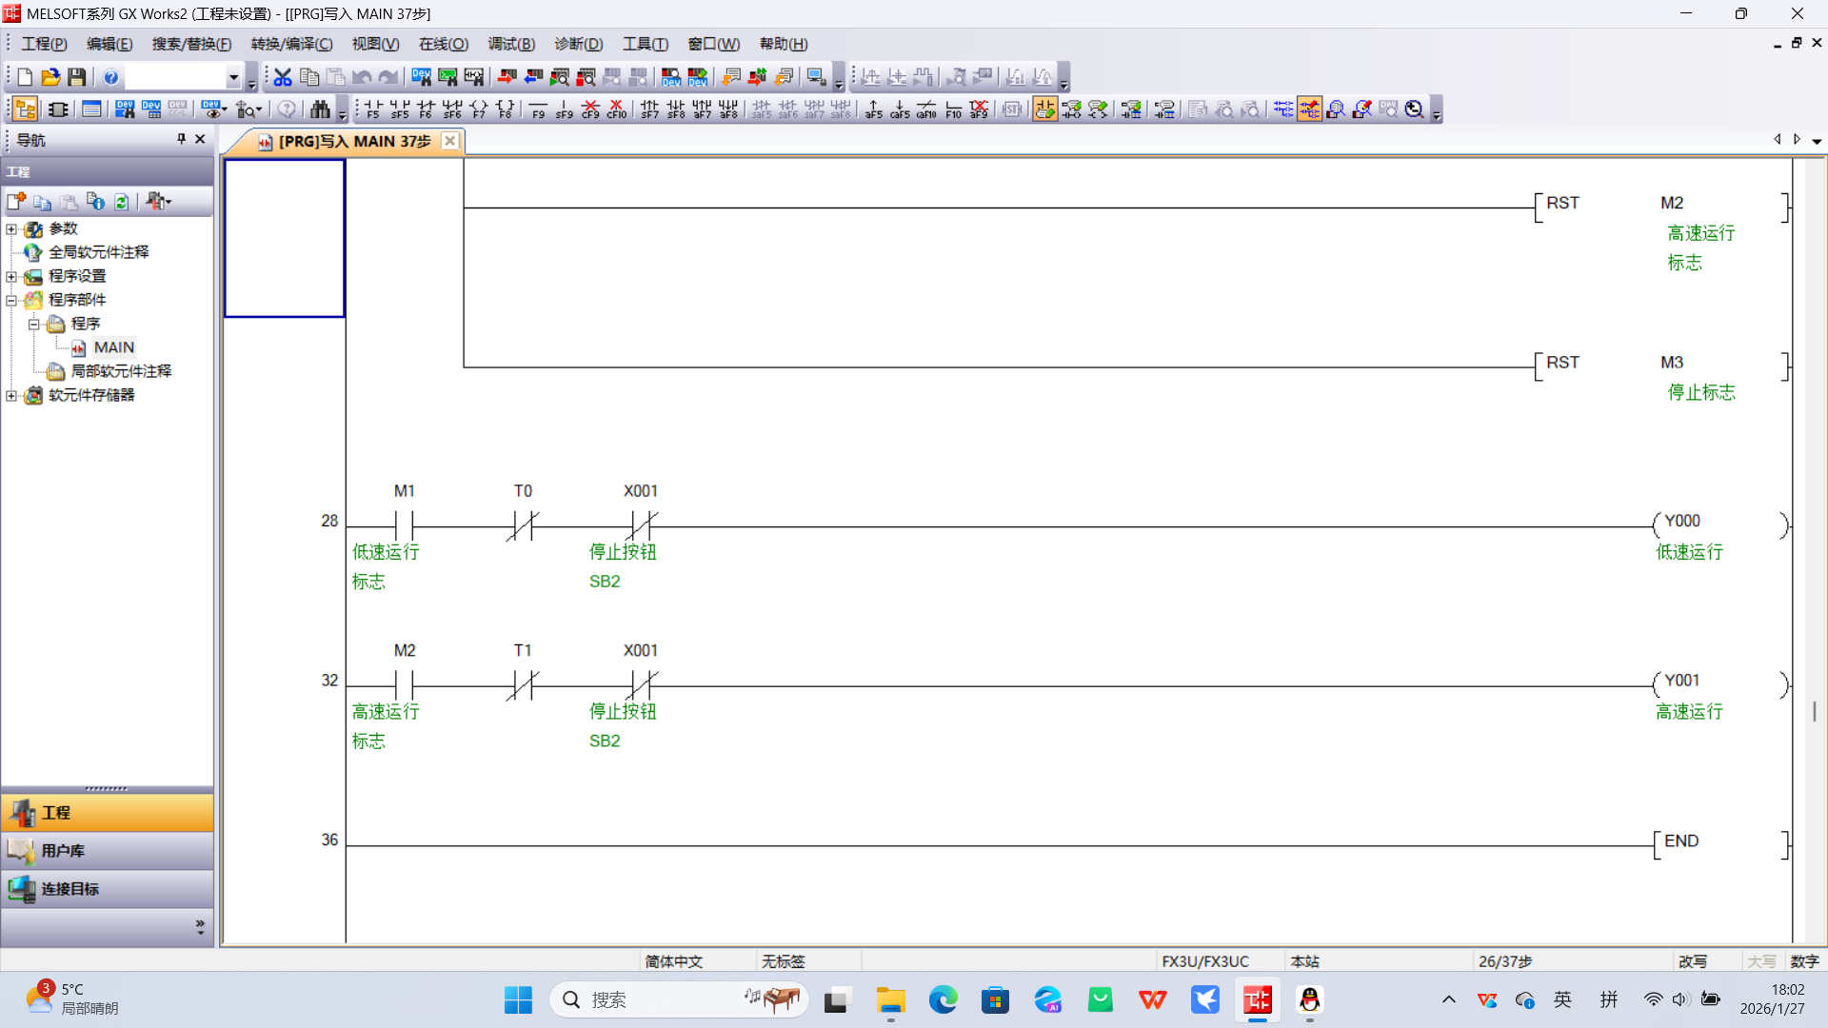The width and height of the screenshot is (1828, 1028).
Task: Open the toolbar combo box dropdown arrow
Action: click(233, 77)
